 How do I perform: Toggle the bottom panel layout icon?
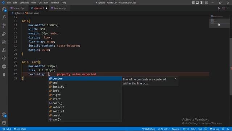tap(197, 3)
